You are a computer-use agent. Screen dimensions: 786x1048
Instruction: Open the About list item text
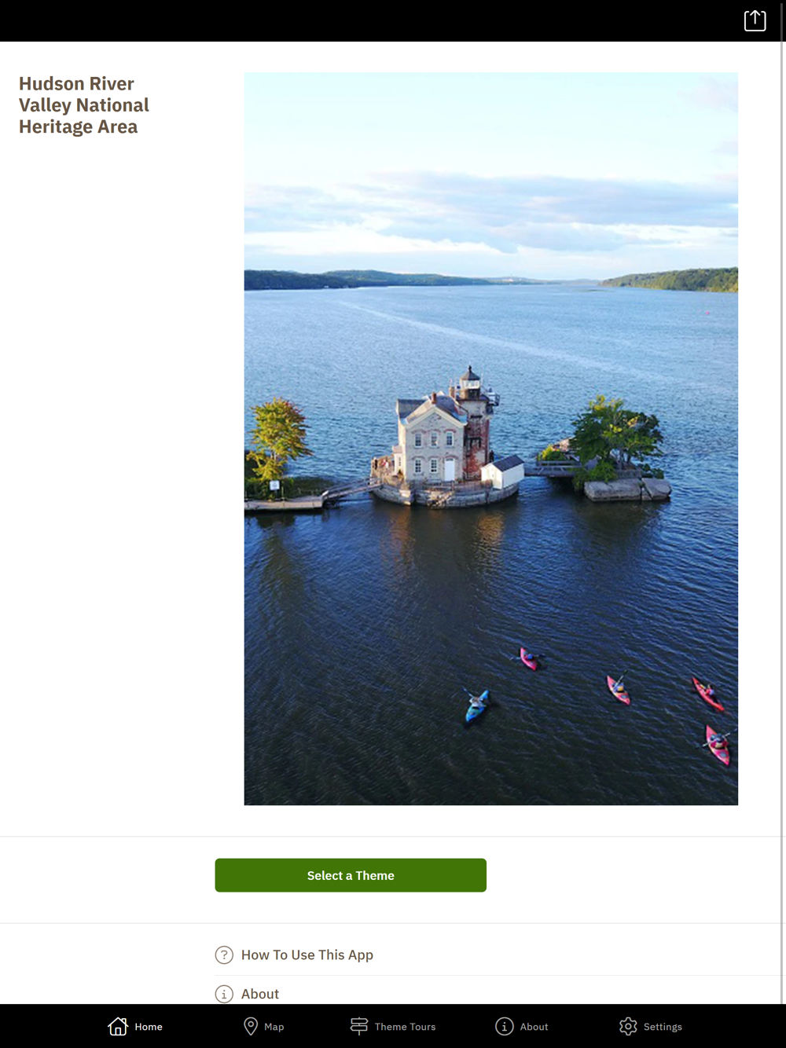[260, 994]
